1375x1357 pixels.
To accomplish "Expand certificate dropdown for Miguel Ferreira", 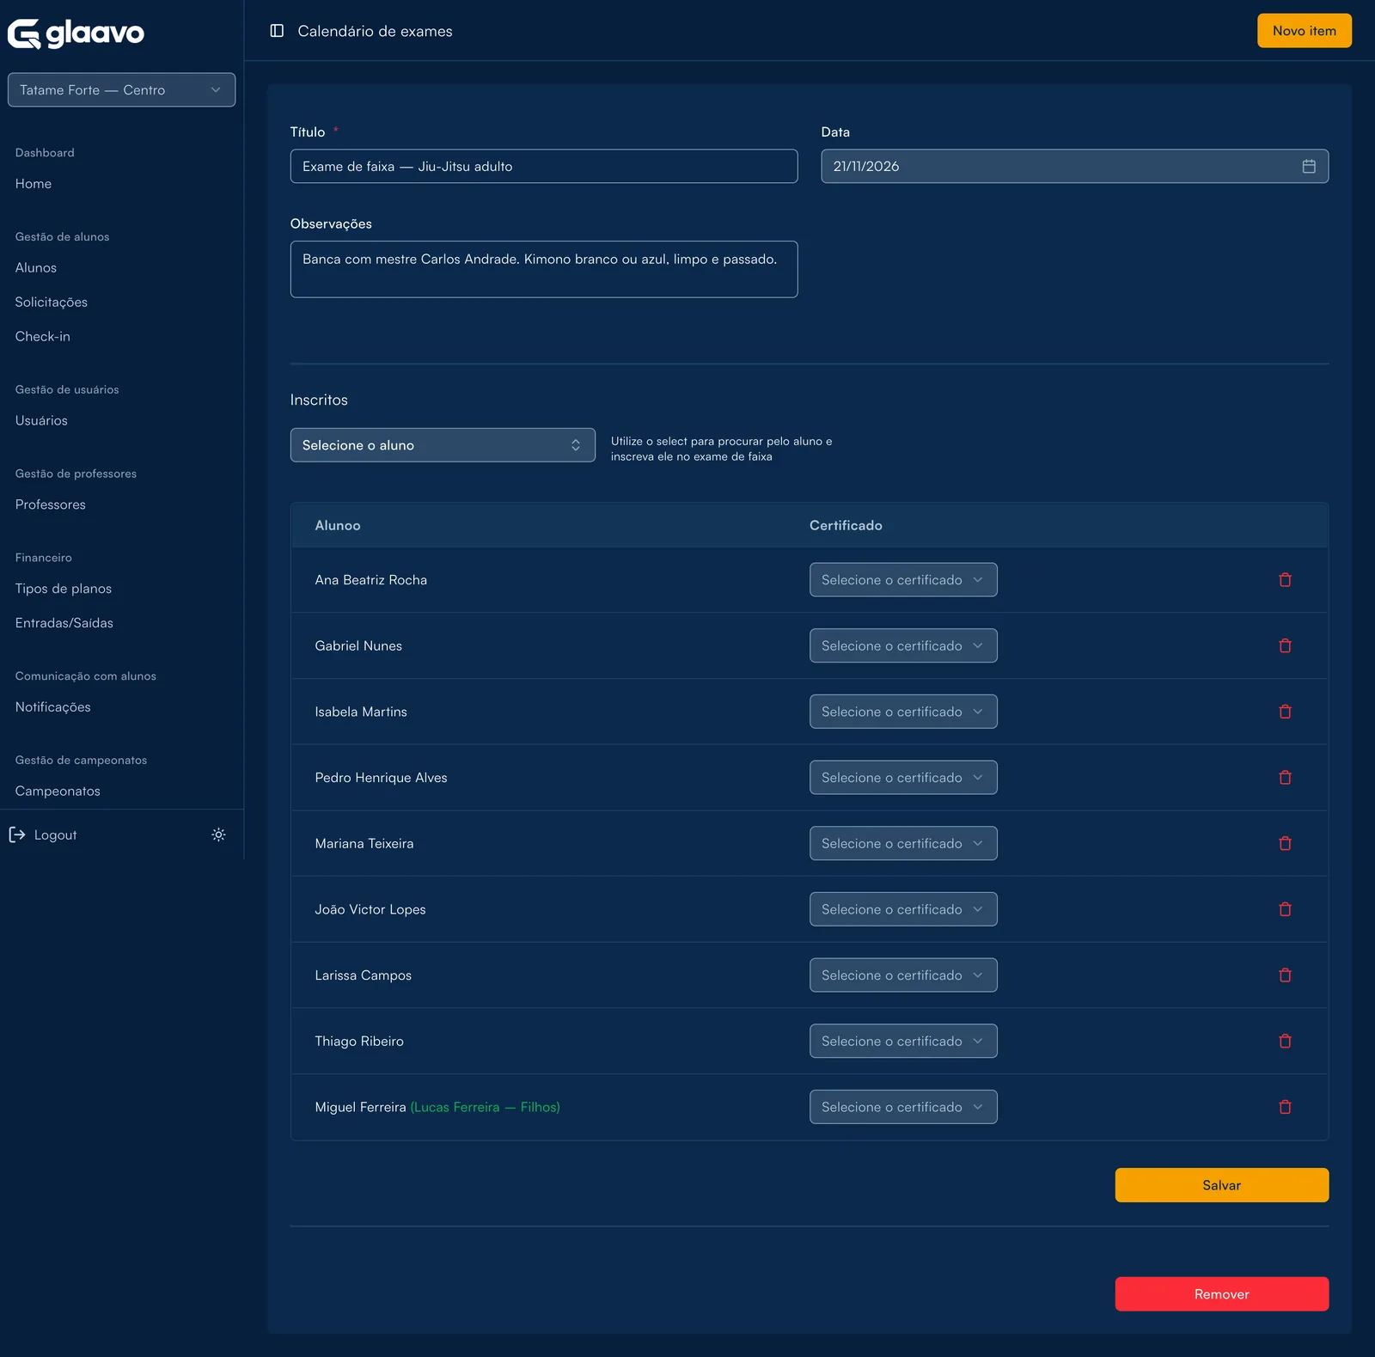I will click(903, 1107).
